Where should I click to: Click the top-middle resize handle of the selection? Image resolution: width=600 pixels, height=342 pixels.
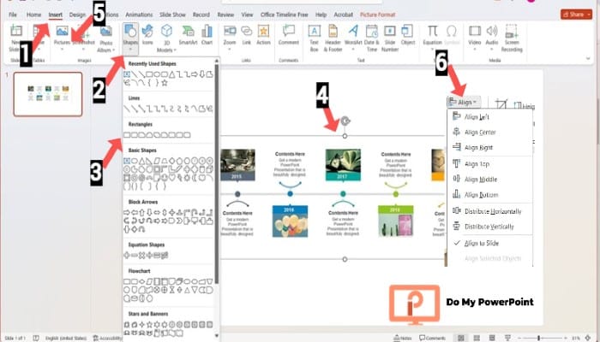click(x=345, y=136)
